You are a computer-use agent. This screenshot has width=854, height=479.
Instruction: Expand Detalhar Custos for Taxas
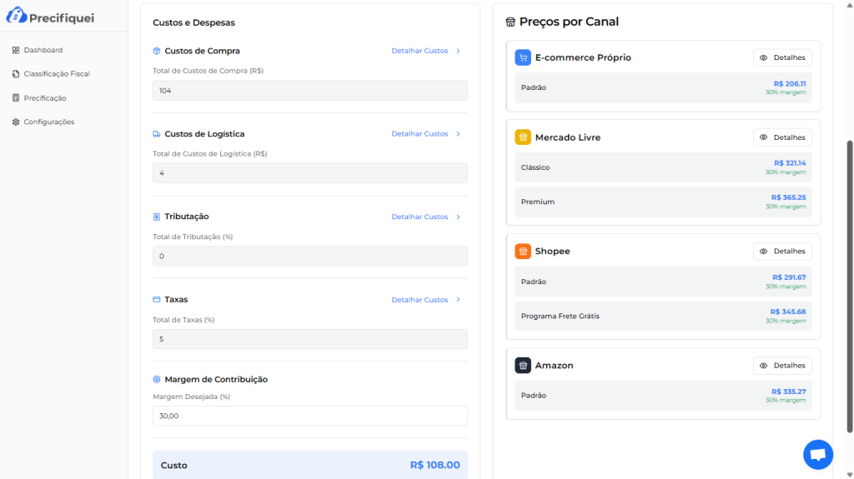pyautogui.click(x=425, y=300)
